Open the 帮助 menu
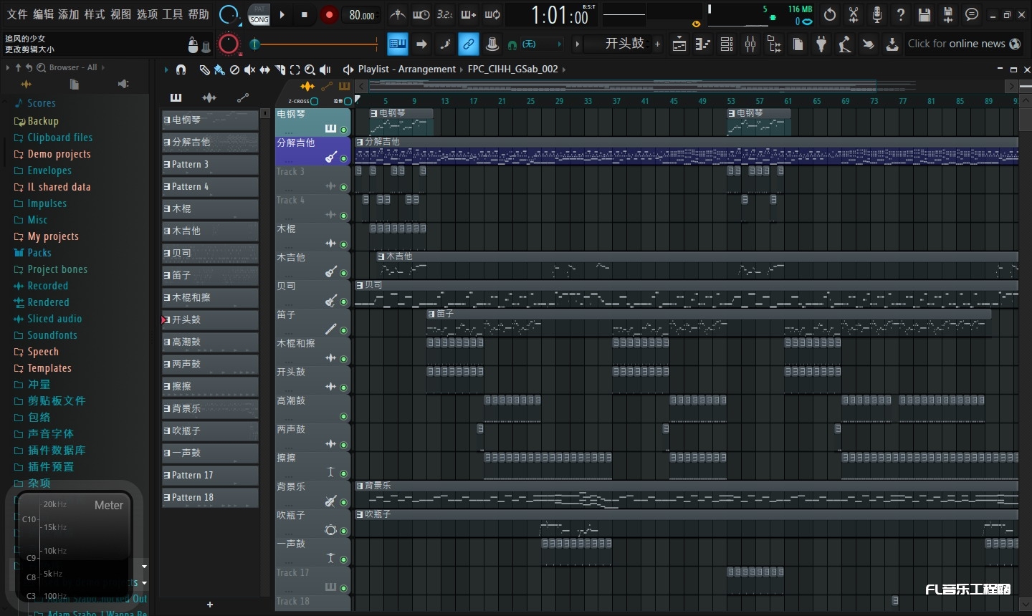This screenshot has width=1032, height=616. (x=199, y=14)
